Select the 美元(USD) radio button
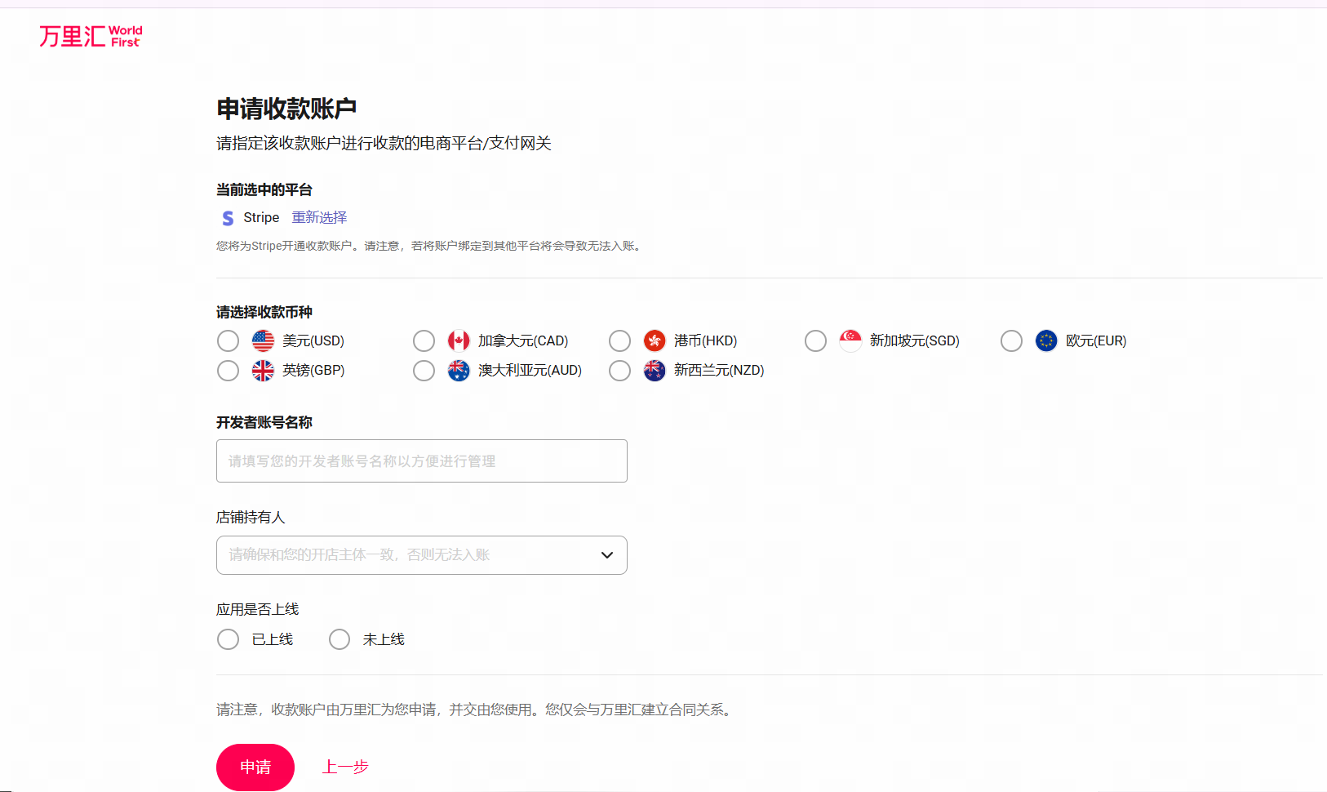The height and width of the screenshot is (792, 1327). (x=229, y=340)
